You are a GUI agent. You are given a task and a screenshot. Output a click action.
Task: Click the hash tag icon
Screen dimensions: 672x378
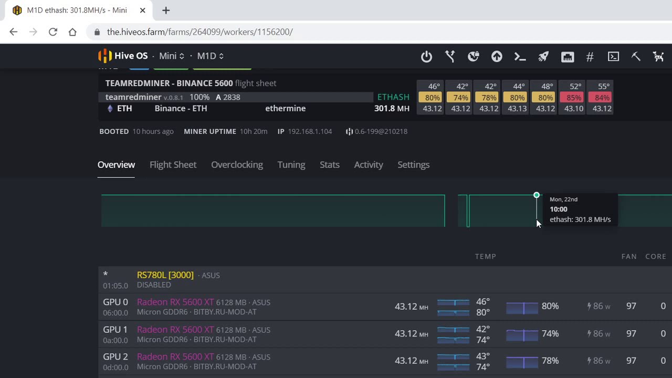click(590, 57)
